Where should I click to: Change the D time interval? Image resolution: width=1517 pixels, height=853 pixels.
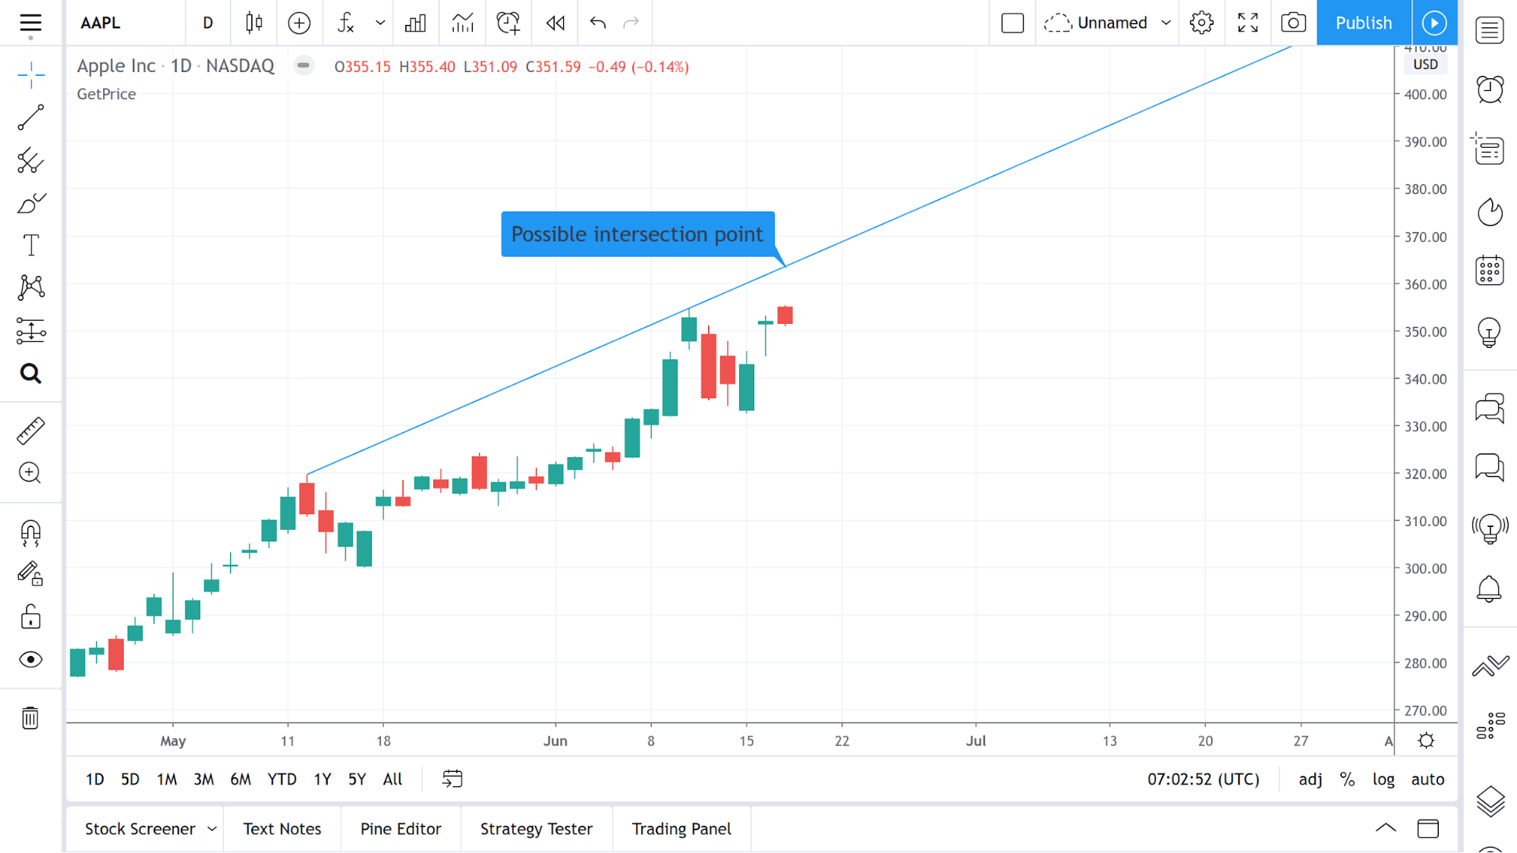(x=208, y=23)
